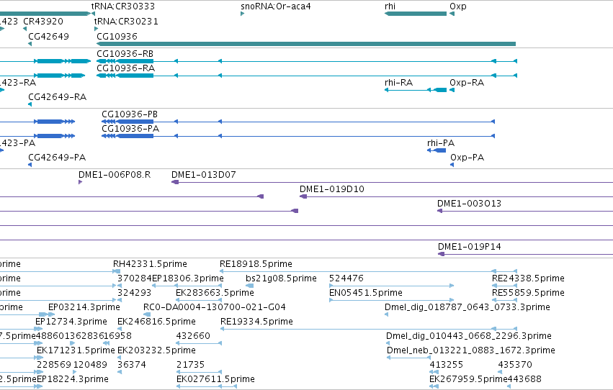Select the snoRNA:Or-aca4 feature label
This screenshot has height=390, width=613.
[276, 6]
